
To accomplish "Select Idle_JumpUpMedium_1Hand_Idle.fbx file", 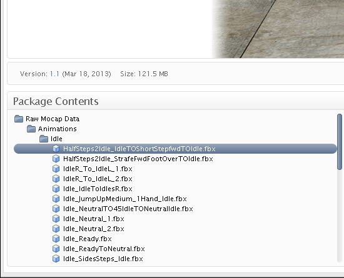I will 125,199.
